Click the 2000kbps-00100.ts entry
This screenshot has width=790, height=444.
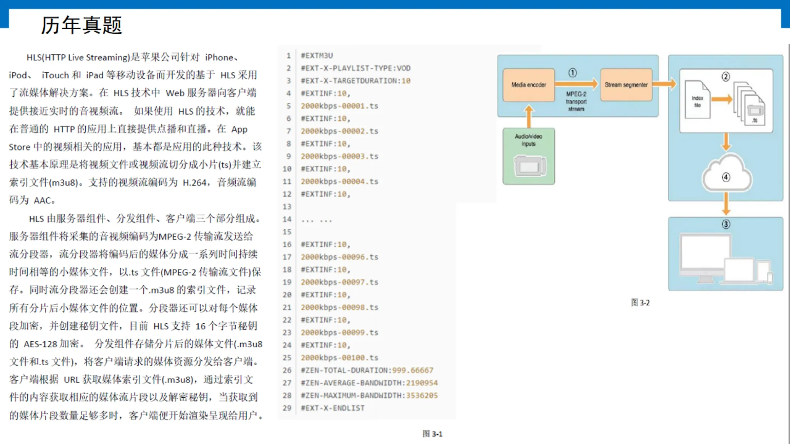point(340,358)
